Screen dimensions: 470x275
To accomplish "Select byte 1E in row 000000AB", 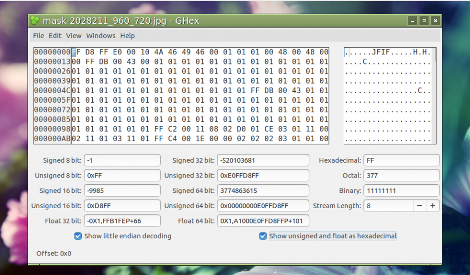I will (200, 138).
